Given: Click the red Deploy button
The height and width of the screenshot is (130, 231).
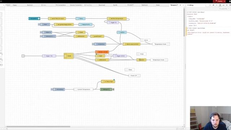Looking at the screenshot, I should 219,1.
